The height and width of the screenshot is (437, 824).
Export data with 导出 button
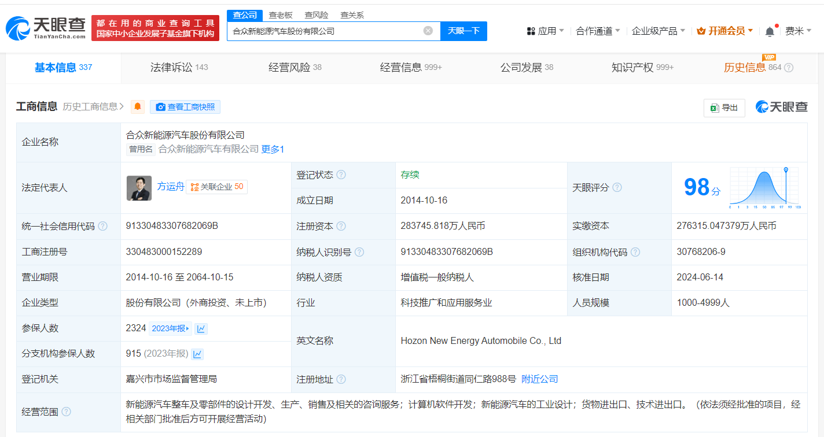pos(724,108)
